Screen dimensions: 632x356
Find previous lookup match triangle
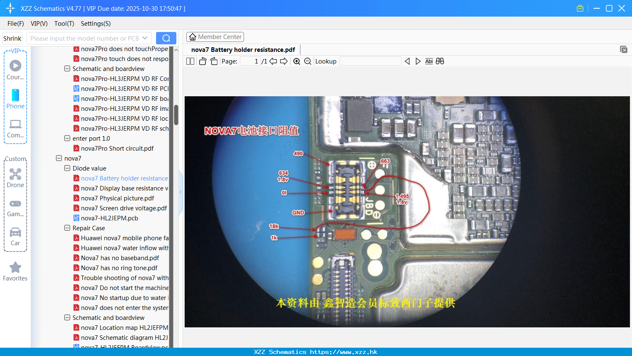click(407, 61)
